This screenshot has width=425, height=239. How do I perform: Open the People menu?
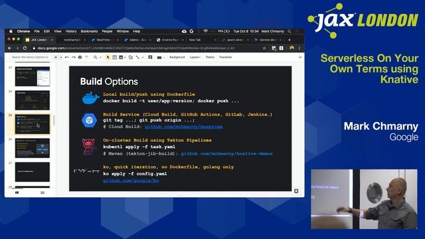tap(107, 31)
